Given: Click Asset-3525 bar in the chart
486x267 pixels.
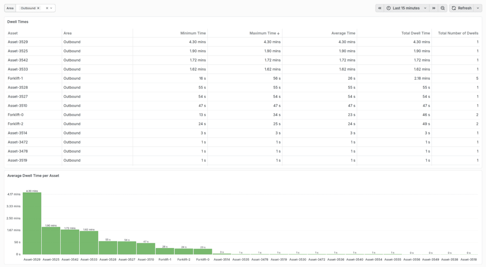Looking at the screenshot, I should point(51,240).
